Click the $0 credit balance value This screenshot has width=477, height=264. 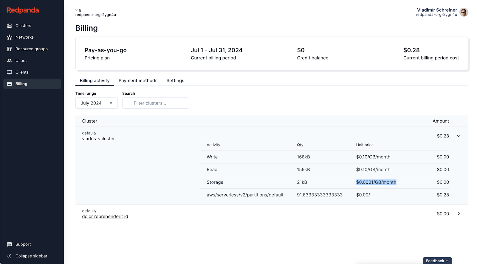(301, 50)
